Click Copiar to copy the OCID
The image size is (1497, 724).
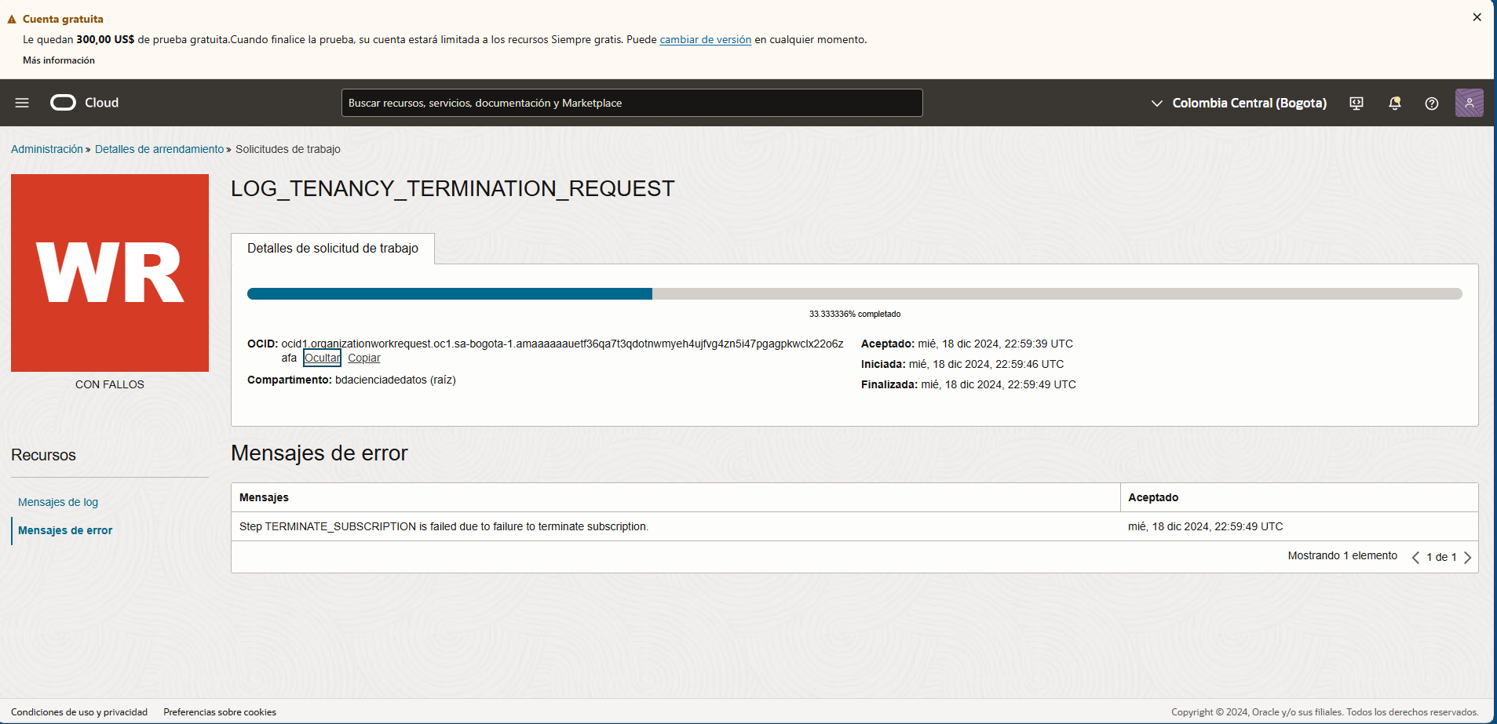click(364, 358)
